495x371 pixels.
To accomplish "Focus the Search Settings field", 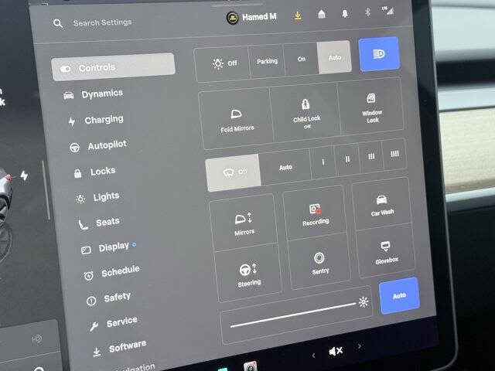I will [102, 22].
